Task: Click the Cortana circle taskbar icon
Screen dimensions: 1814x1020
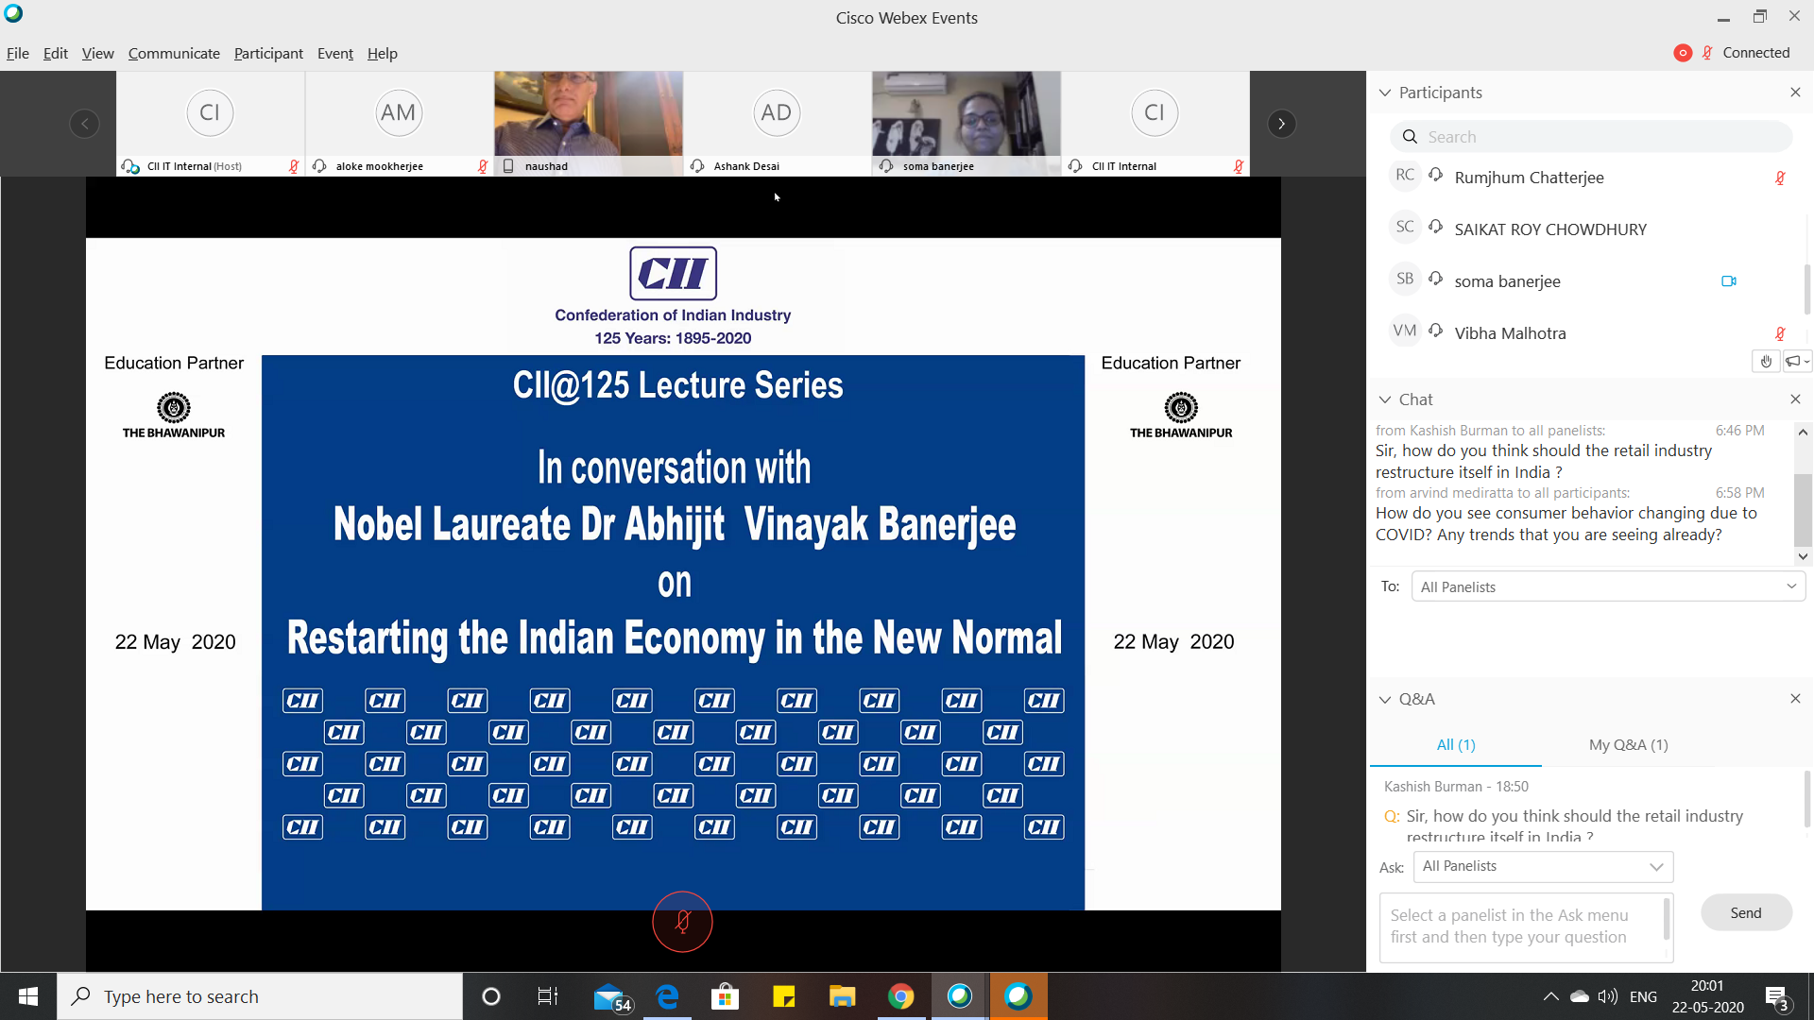Action: pyautogui.click(x=491, y=996)
